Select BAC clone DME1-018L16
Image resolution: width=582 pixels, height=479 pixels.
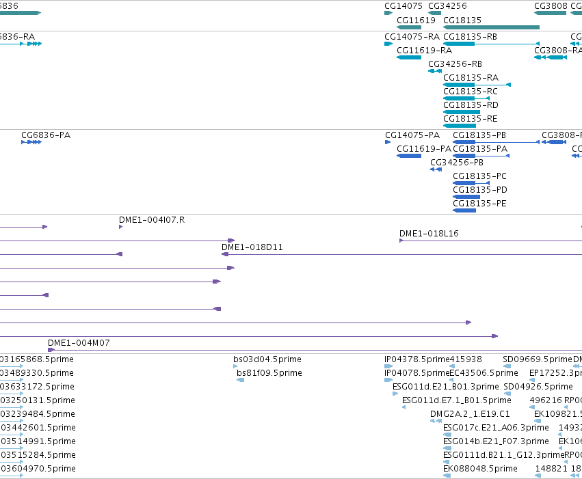click(x=429, y=234)
